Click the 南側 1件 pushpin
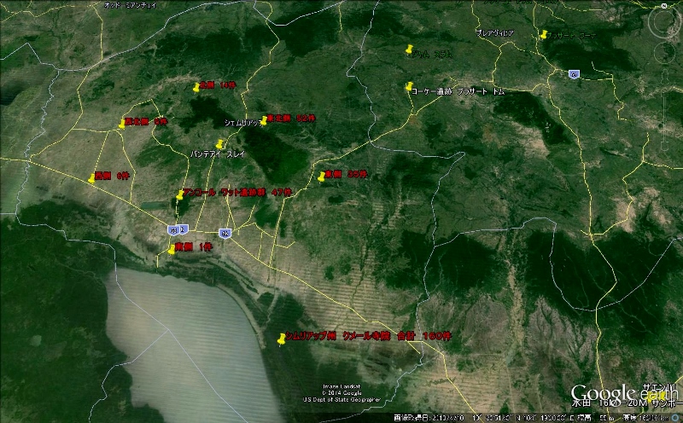 (x=172, y=249)
